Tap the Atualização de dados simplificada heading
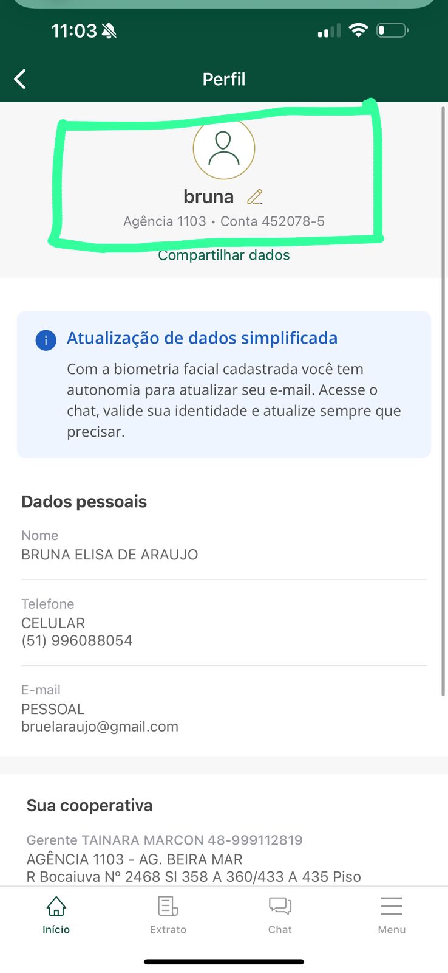Screen dimensions: 448x973 [202, 338]
